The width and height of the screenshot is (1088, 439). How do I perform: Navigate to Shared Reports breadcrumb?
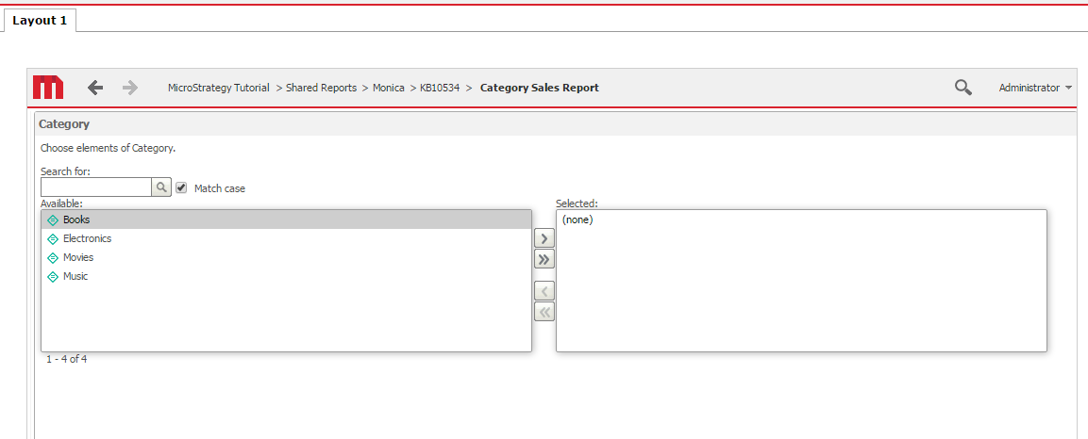(321, 88)
